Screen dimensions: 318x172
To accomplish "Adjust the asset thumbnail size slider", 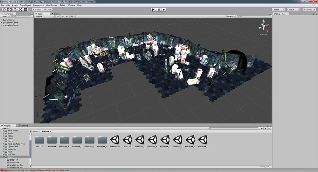I will [x=265, y=167].
